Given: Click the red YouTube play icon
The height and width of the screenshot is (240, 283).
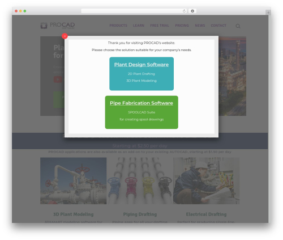Looking at the screenshot, I should (58, 79).
